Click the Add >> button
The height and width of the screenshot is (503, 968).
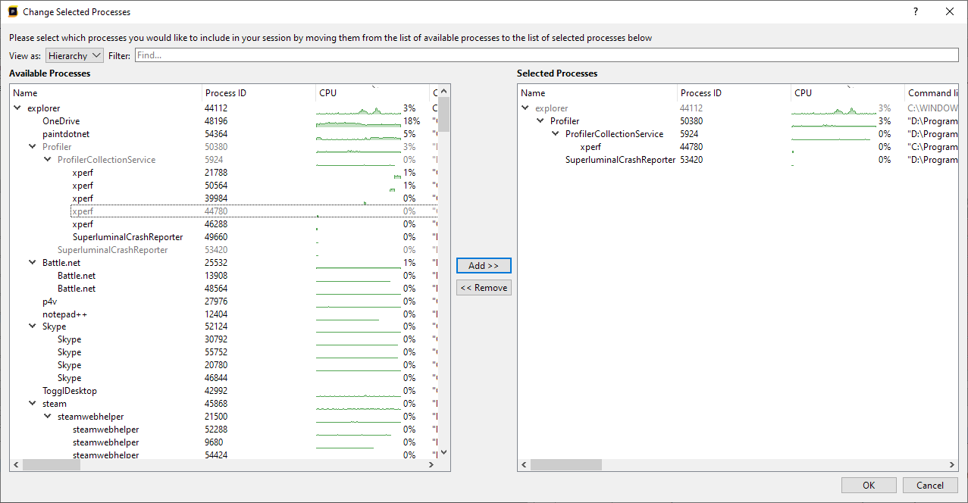pos(484,266)
